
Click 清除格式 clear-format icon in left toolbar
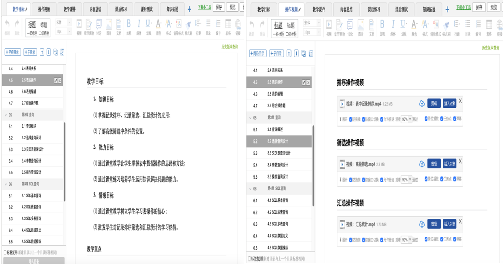[178, 26]
